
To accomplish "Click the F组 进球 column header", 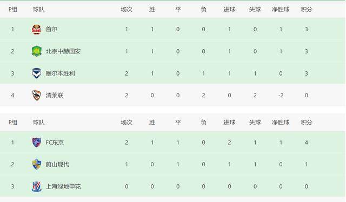I will click(229, 123).
